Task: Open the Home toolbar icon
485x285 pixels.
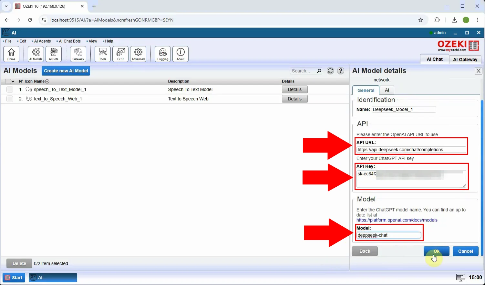Action: (x=11, y=54)
